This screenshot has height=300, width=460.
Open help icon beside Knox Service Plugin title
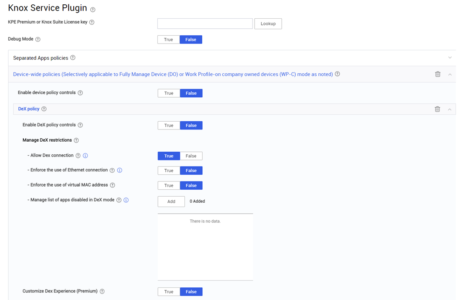93,10
